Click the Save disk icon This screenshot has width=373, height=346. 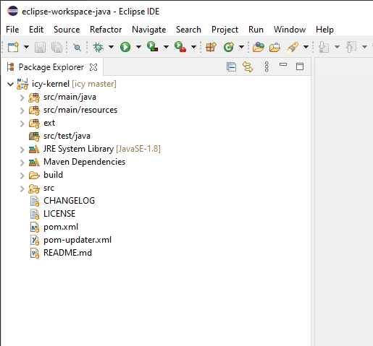(x=40, y=47)
